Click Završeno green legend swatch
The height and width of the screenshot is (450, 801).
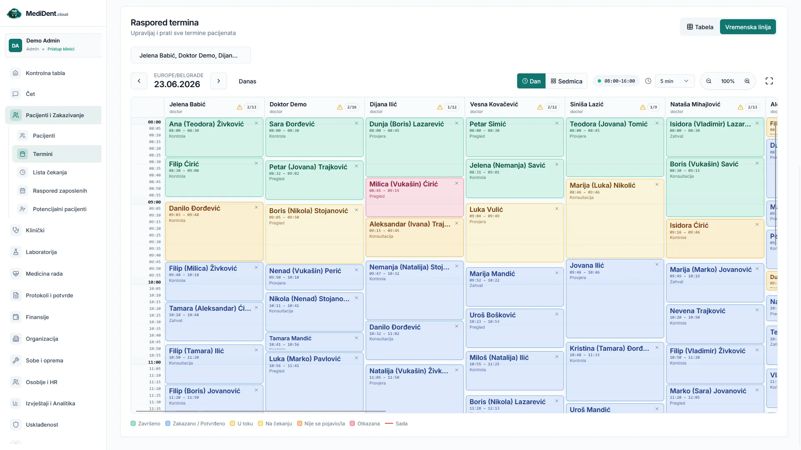(133, 423)
